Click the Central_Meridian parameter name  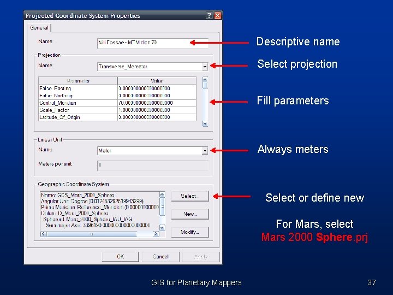[x=58, y=103]
